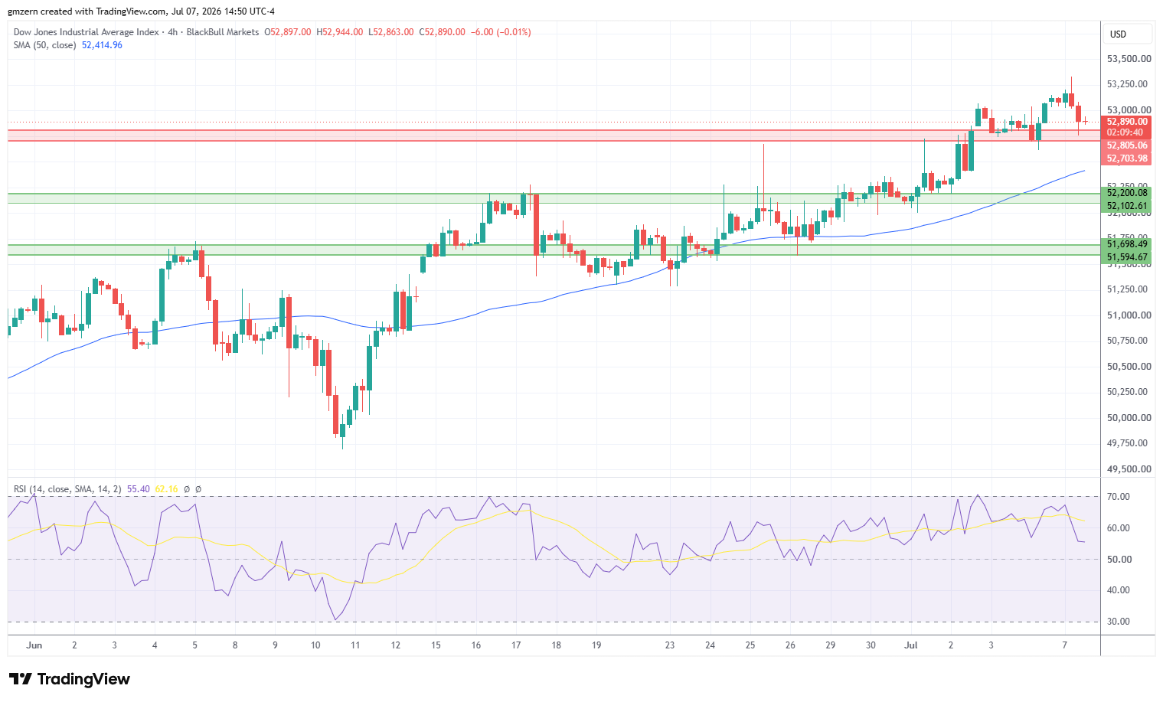Screen dimensions: 1163x702
Task: Click the SMA value 52,414.96
Action: pyautogui.click(x=102, y=45)
